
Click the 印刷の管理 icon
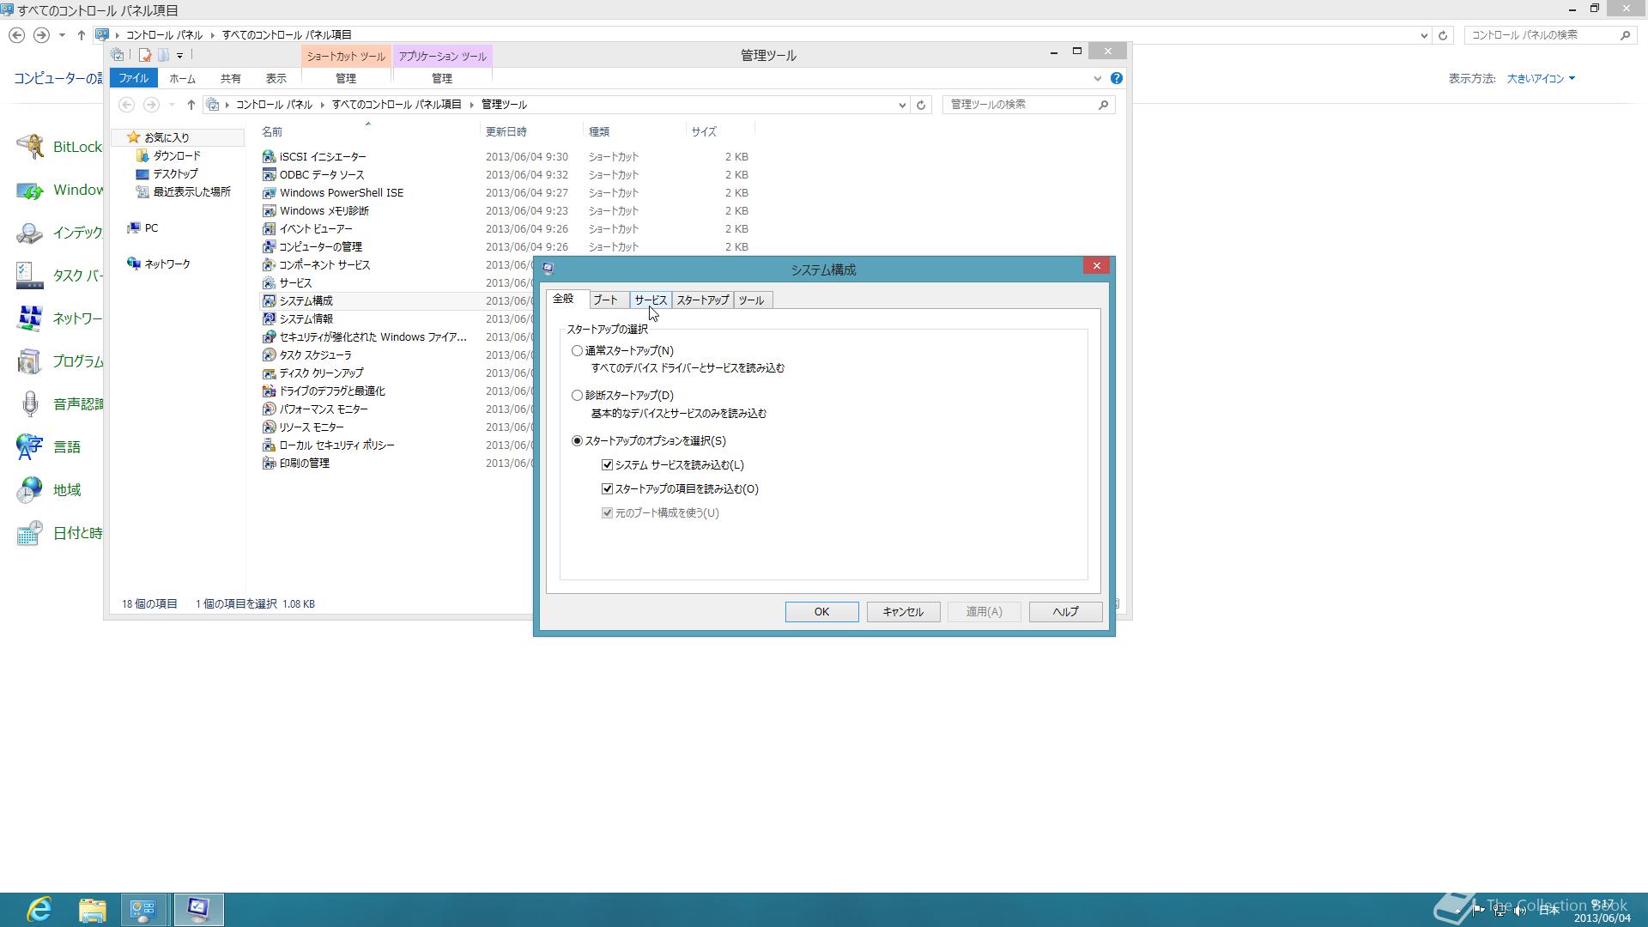[x=269, y=463]
